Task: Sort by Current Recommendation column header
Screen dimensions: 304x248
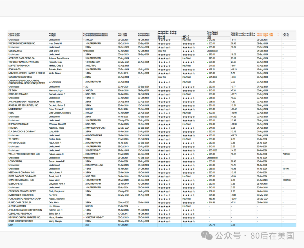Action: coord(95,35)
